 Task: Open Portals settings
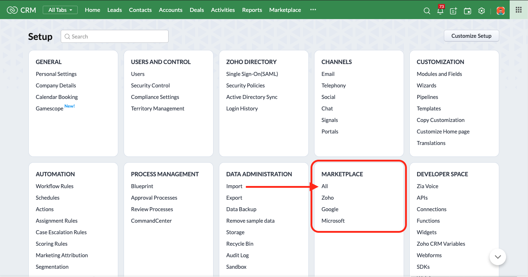point(330,132)
